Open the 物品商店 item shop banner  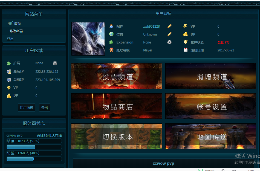point(116,106)
